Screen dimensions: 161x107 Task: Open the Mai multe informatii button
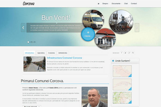click(32, 106)
